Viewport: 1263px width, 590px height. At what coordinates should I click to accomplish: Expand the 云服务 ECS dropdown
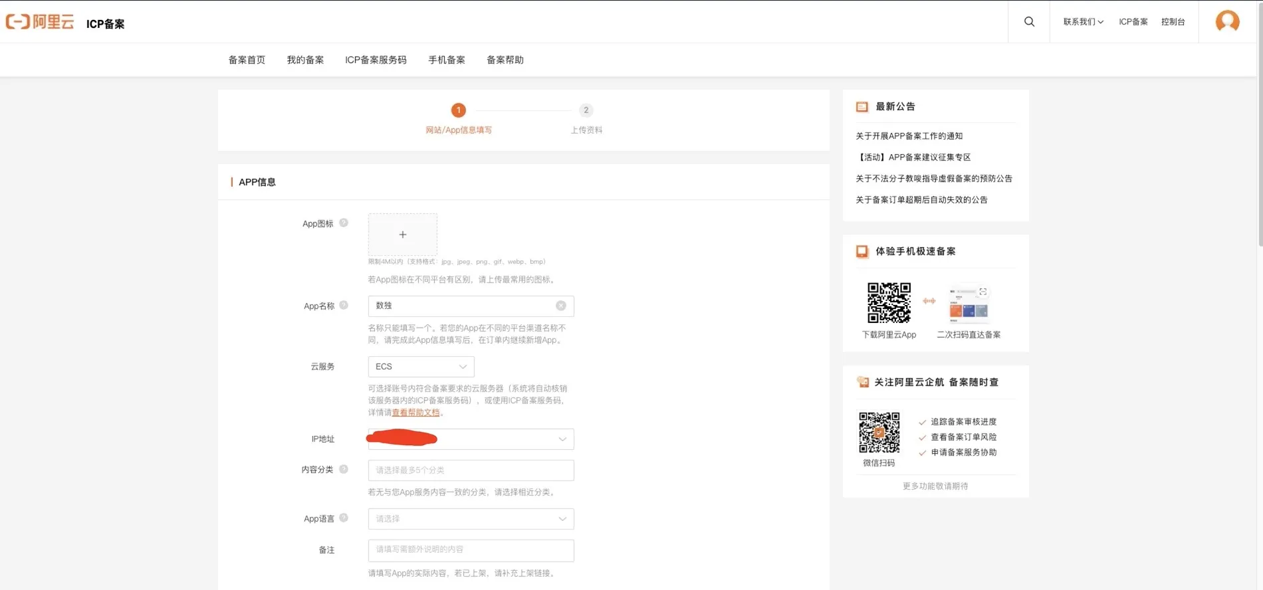coord(421,367)
